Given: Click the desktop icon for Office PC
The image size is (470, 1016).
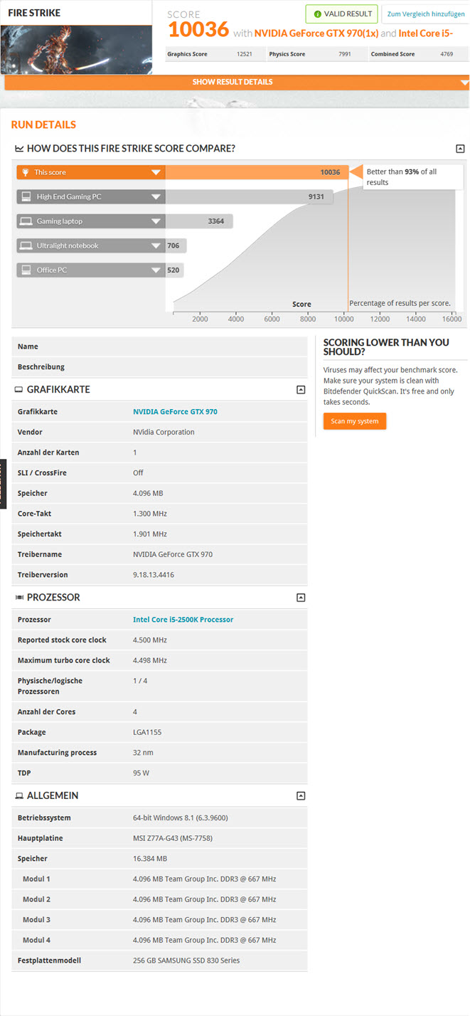Looking at the screenshot, I should click(x=26, y=270).
